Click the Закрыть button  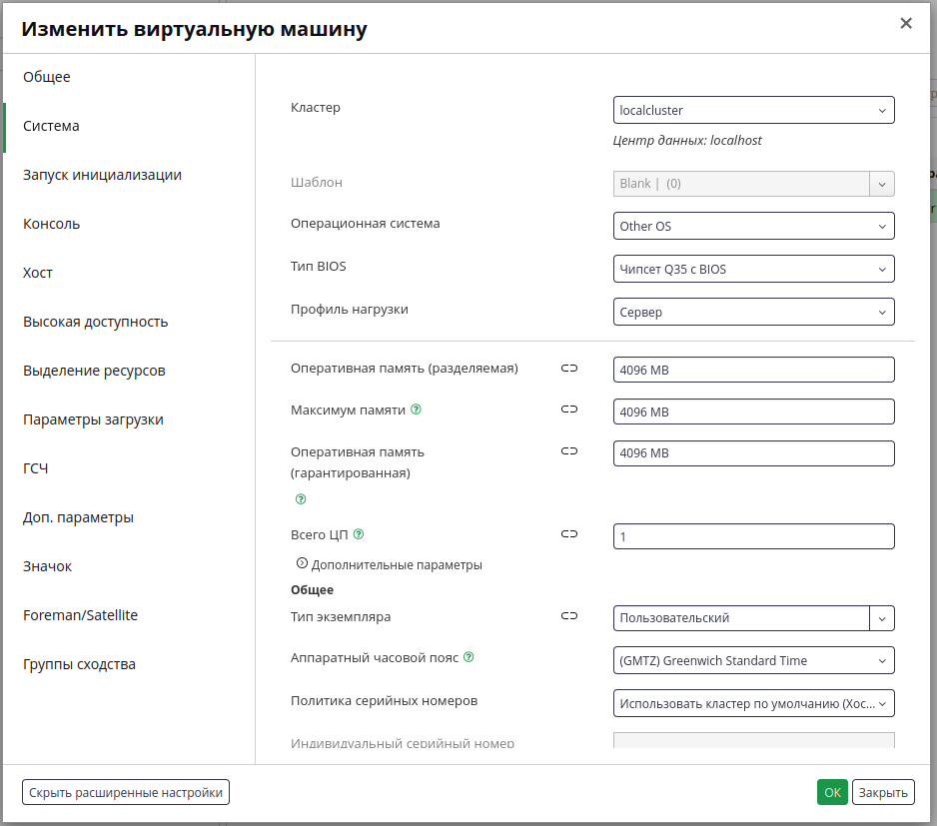tap(883, 792)
